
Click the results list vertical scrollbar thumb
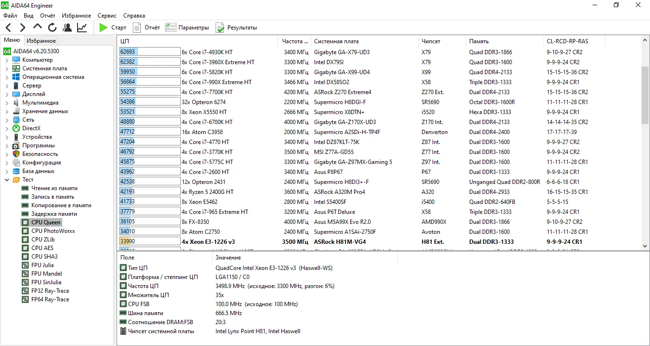645,95
